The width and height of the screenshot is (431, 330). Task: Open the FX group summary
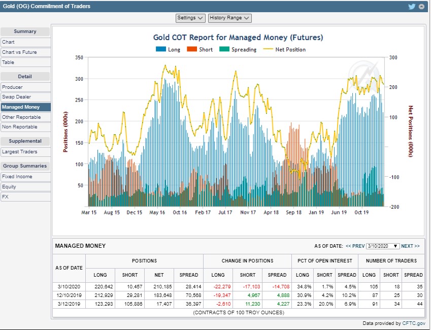click(25, 197)
